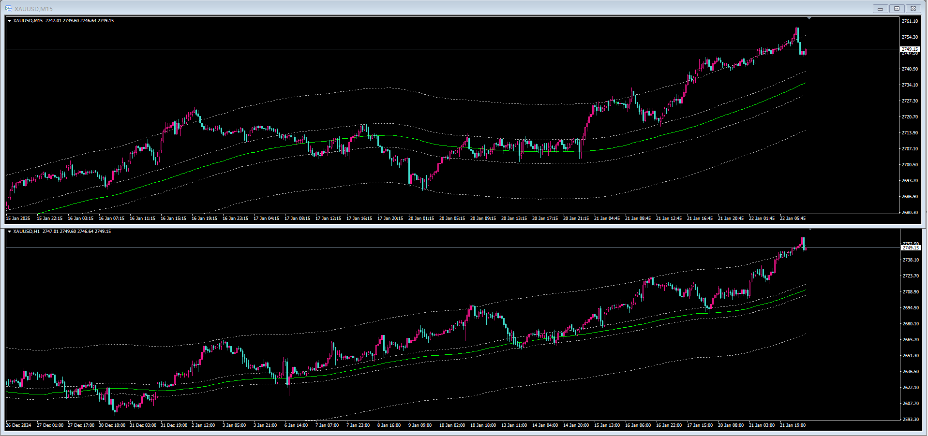Click the 22 Jan 05:45 time axis label

[793, 218]
